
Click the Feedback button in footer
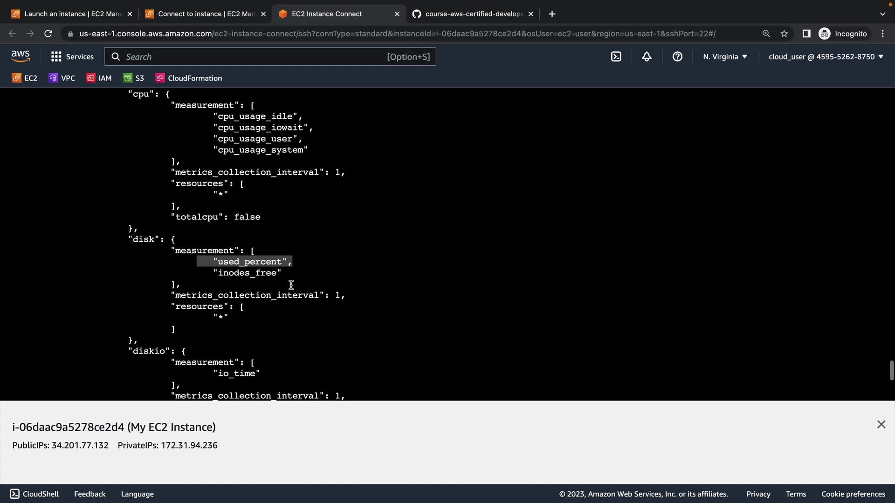[90, 494]
